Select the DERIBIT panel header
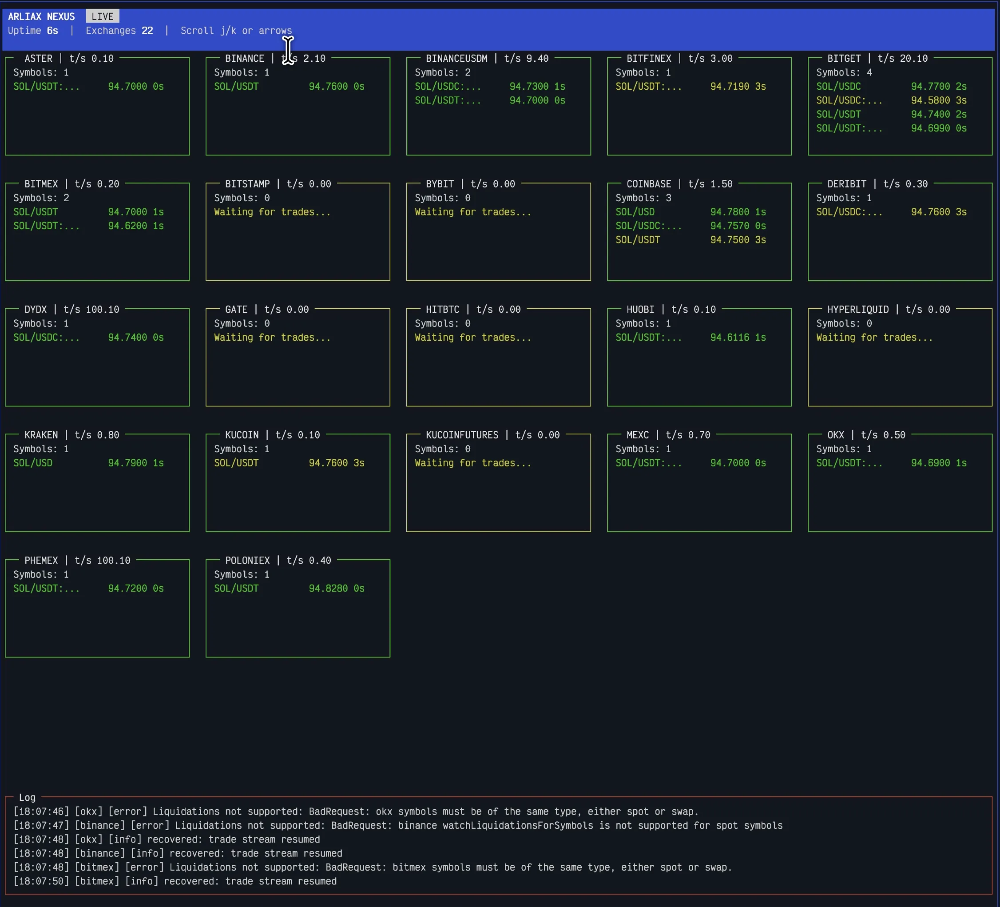The height and width of the screenshot is (907, 1000). click(x=877, y=184)
